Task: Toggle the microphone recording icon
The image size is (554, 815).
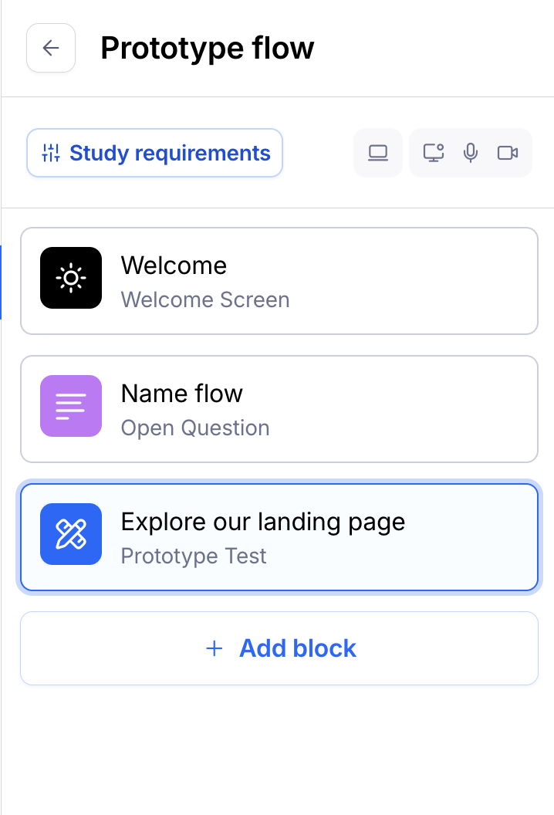Action: point(471,153)
